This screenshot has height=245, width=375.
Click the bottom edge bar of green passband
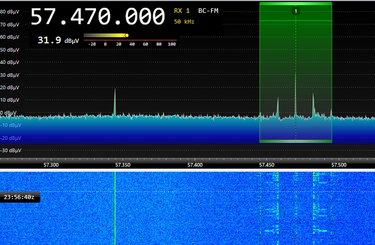pos(296,141)
